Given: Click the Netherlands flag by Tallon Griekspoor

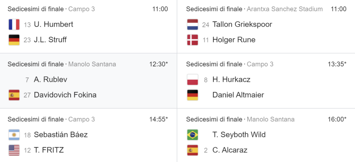Looking at the screenshot, I should [193, 25].
